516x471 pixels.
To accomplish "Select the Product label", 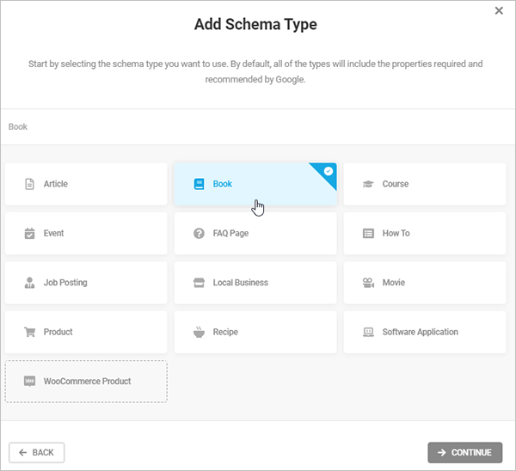I will click(58, 332).
